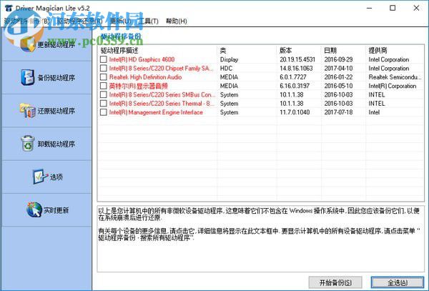Open the 驱动程序还原(R) menu

click(79, 21)
